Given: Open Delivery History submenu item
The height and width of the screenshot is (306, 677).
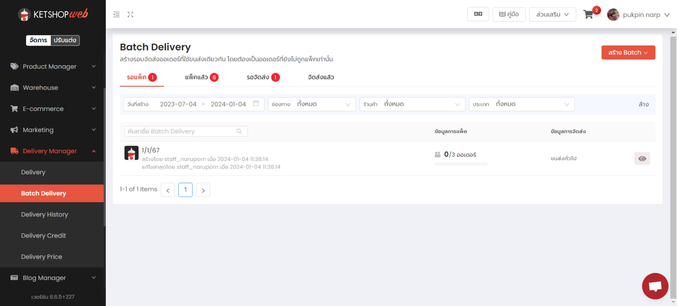Looking at the screenshot, I should (52, 214).
